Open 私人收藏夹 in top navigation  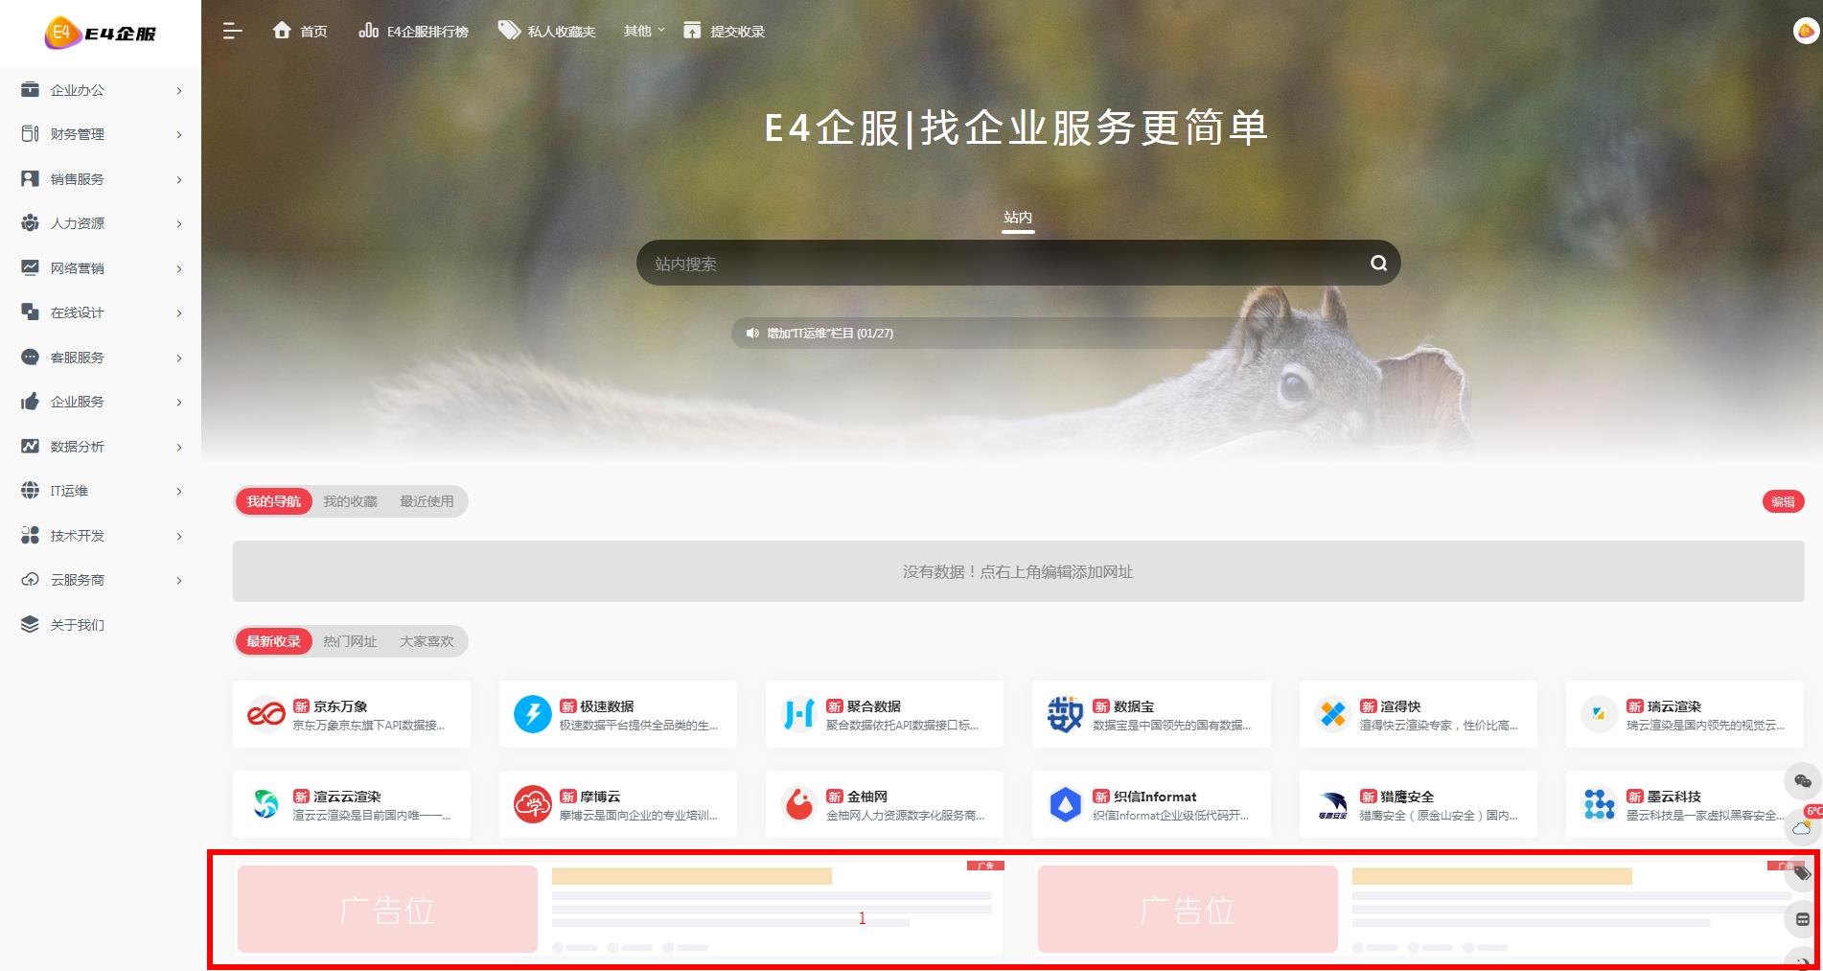coord(546,32)
